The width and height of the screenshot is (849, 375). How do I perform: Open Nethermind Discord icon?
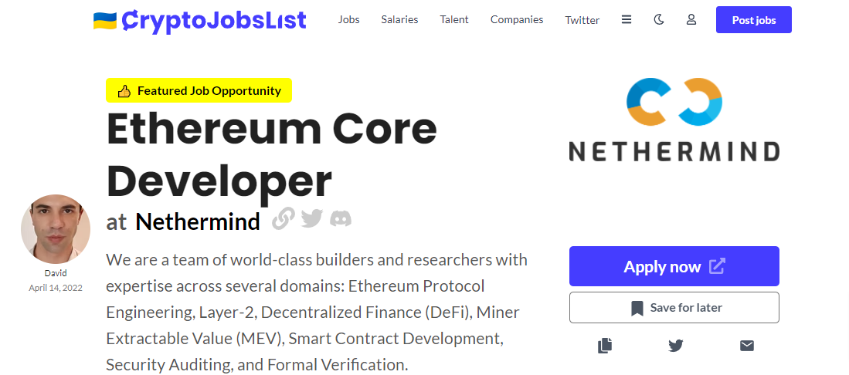pyautogui.click(x=341, y=218)
